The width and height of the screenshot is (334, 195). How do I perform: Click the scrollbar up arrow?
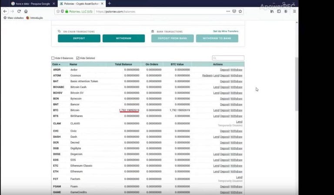click(297, 22)
